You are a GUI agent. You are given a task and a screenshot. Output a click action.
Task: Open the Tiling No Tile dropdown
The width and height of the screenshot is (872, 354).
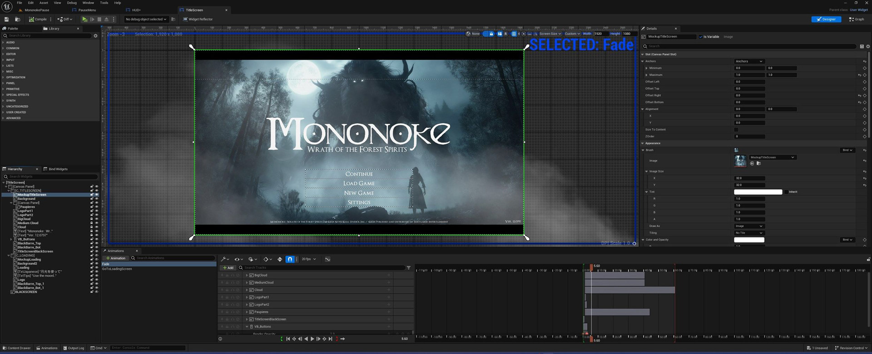[749, 233]
